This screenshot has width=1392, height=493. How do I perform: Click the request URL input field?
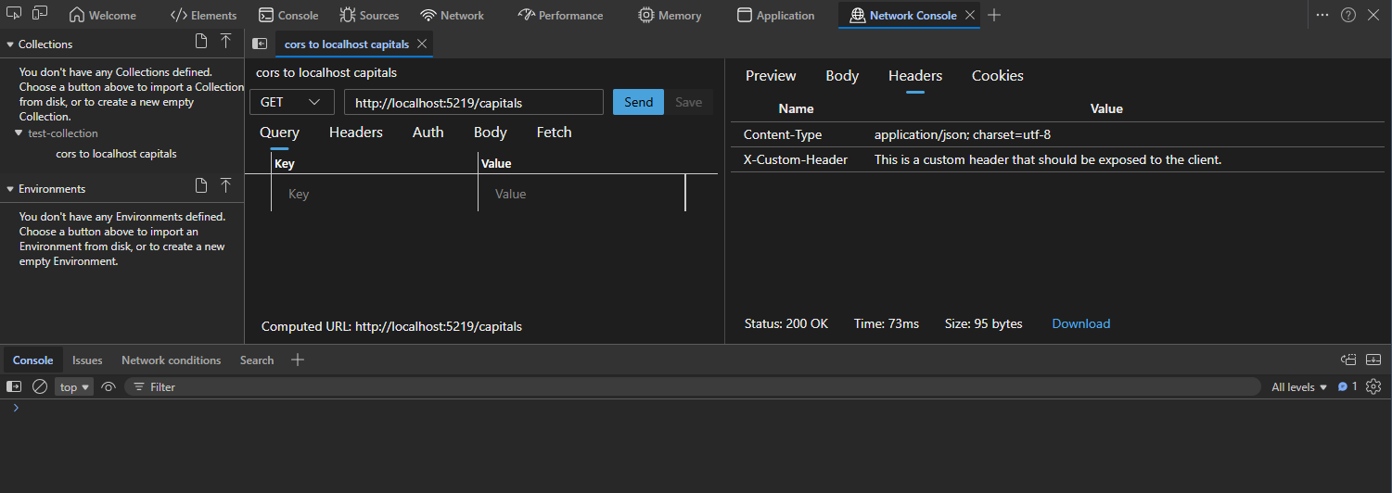click(x=474, y=102)
